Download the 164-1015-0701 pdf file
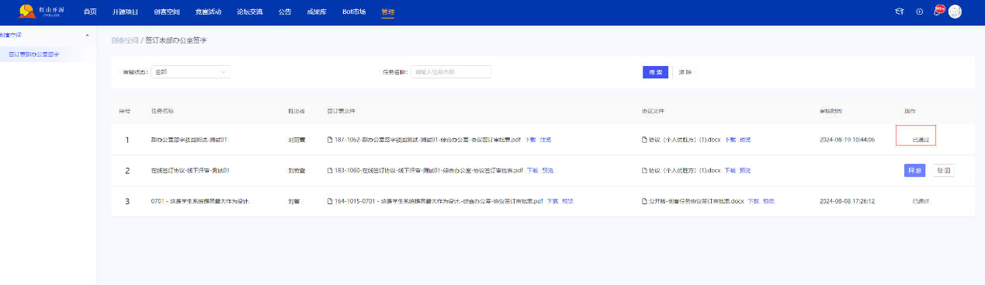 (x=553, y=200)
